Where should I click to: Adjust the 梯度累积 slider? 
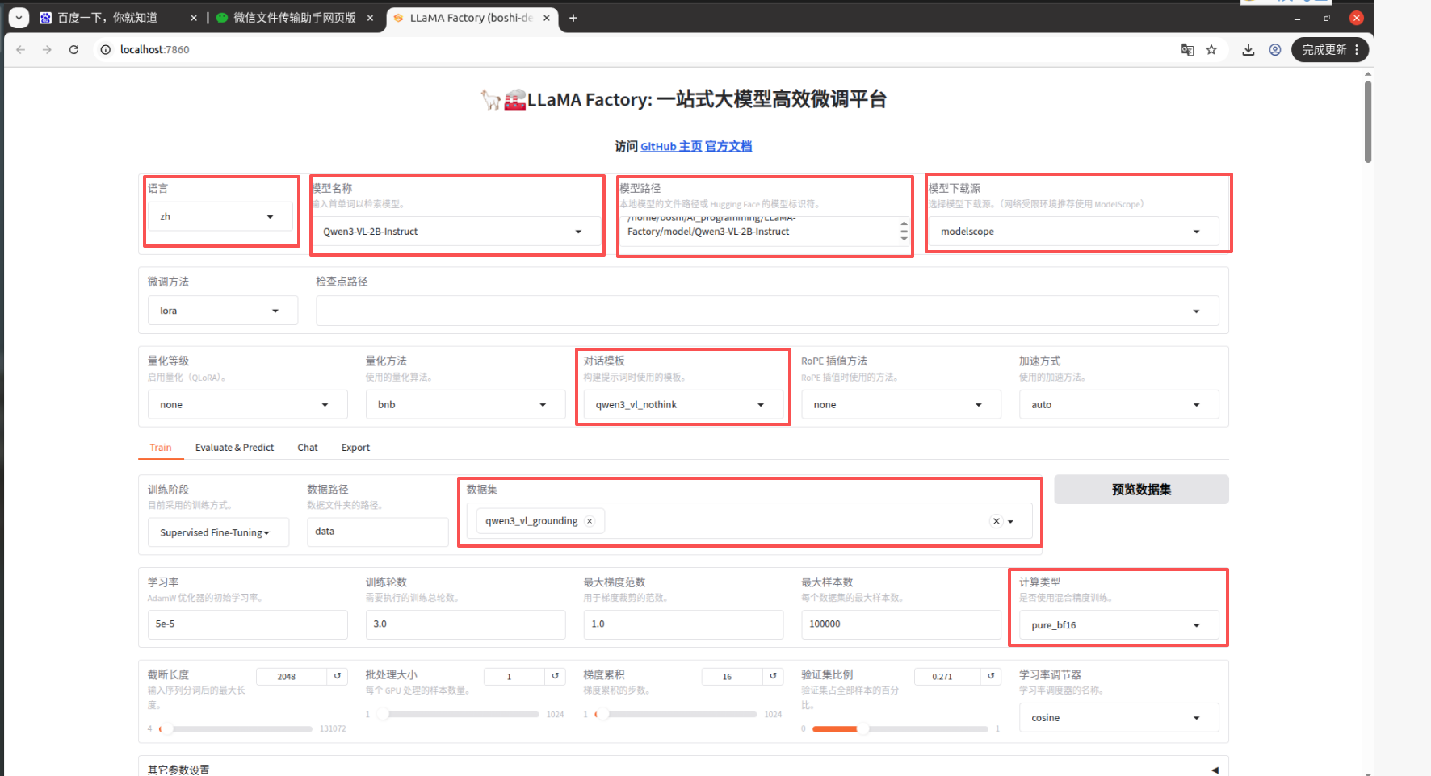tap(675, 714)
